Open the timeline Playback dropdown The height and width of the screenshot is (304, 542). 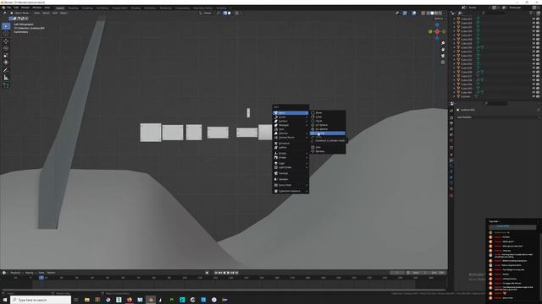[16, 273]
